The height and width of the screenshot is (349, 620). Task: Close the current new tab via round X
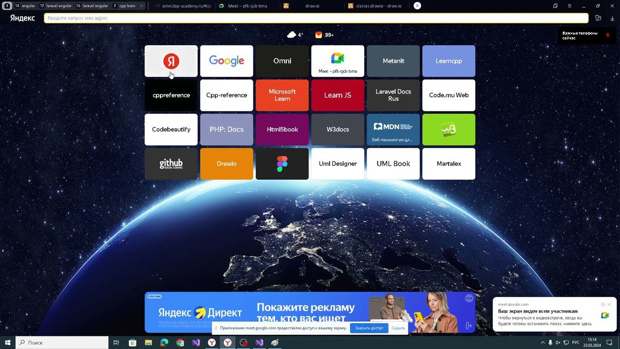[417, 6]
